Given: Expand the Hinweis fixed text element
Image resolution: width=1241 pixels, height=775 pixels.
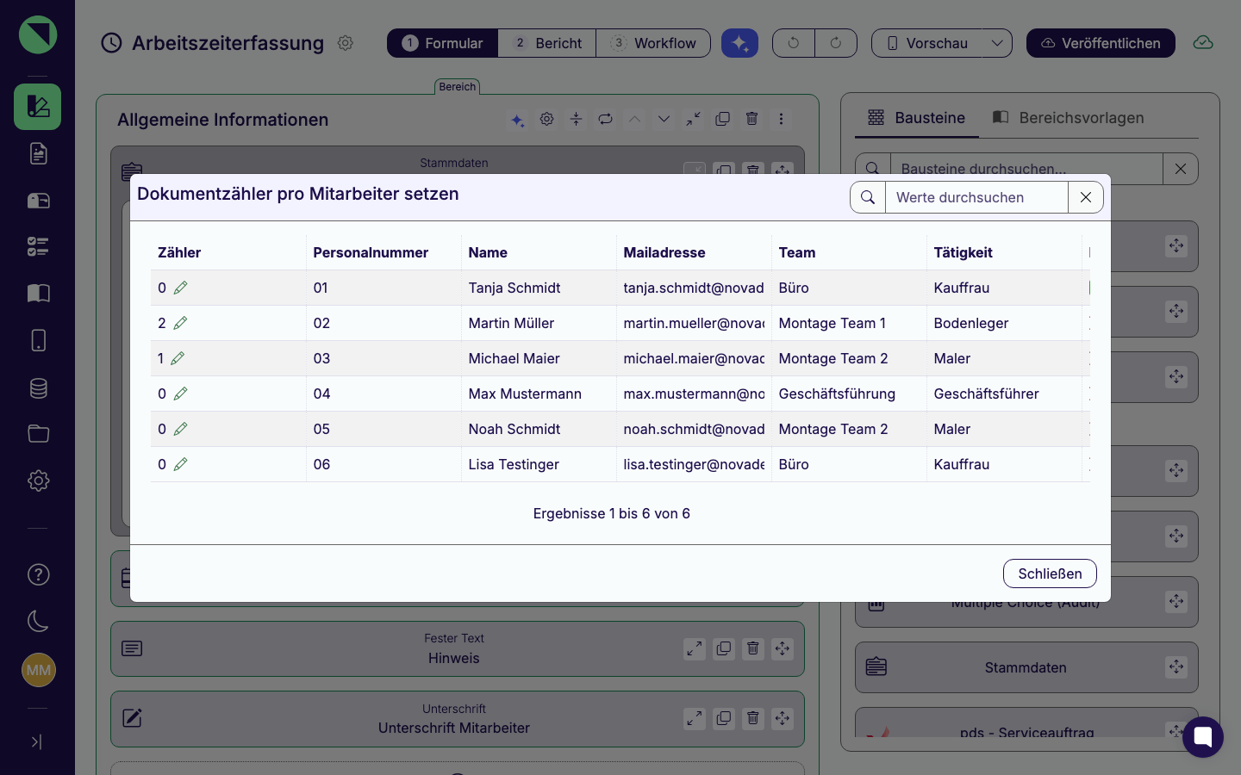Looking at the screenshot, I should pyautogui.click(x=695, y=648).
